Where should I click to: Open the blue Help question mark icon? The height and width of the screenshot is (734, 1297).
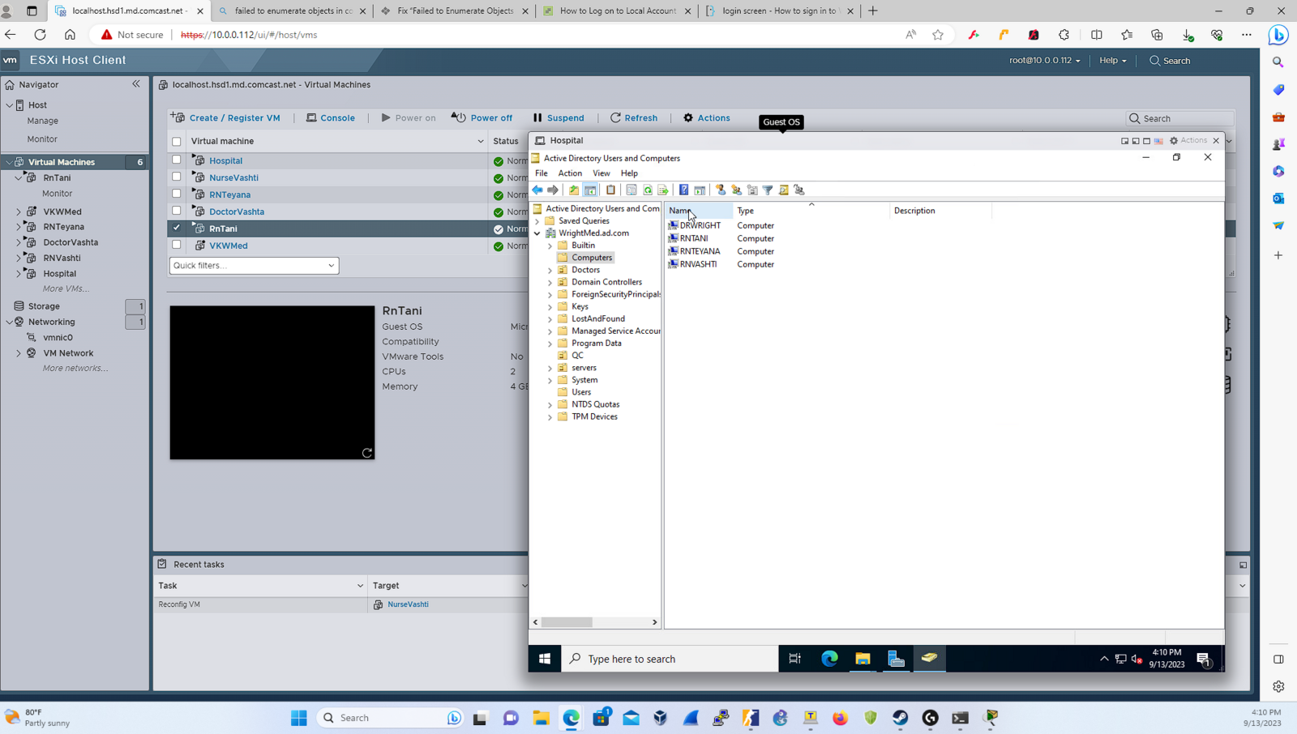[x=684, y=190]
